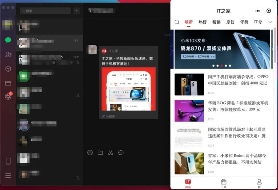Open the mini program three-dots menu
Image resolution: width=278 pixels, height=190 pixels.
(258, 11)
